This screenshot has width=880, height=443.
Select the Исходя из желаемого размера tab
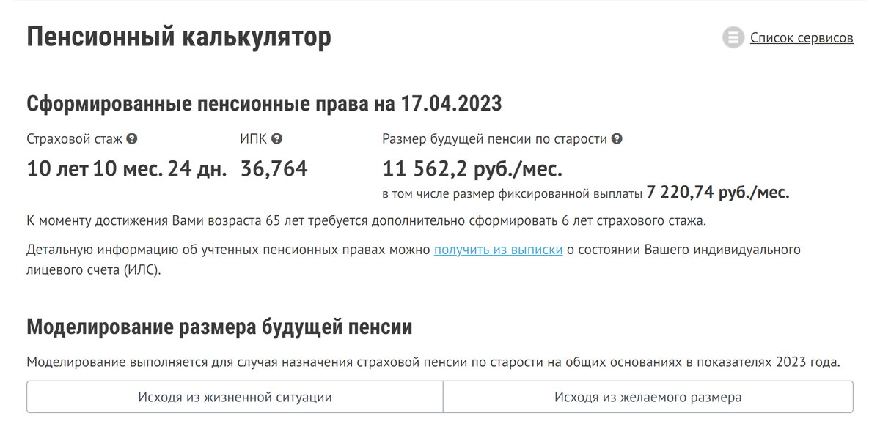648,397
